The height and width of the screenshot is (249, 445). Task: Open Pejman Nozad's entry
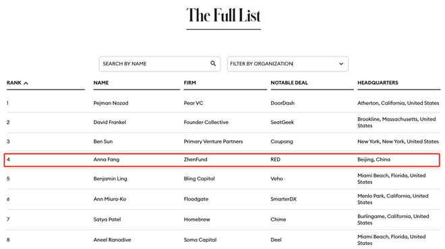[111, 103]
